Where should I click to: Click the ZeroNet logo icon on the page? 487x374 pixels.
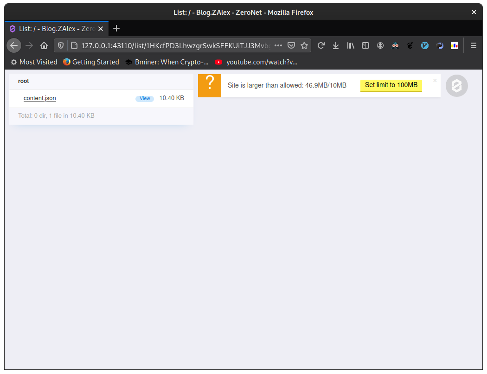(x=456, y=86)
